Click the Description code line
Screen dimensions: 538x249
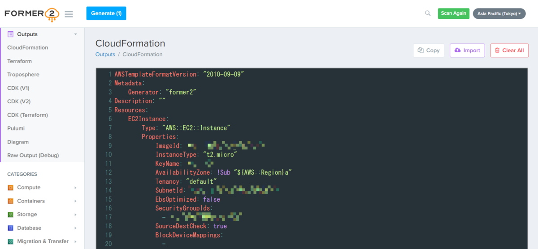click(140, 101)
